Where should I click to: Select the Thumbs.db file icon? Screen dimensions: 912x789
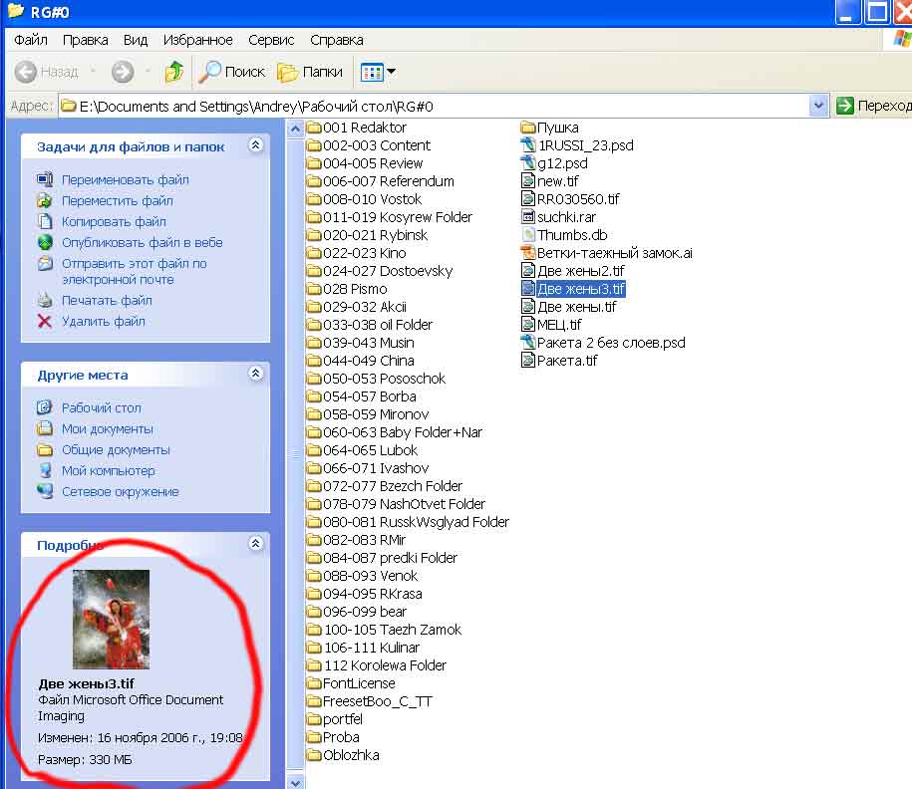[528, 235]
